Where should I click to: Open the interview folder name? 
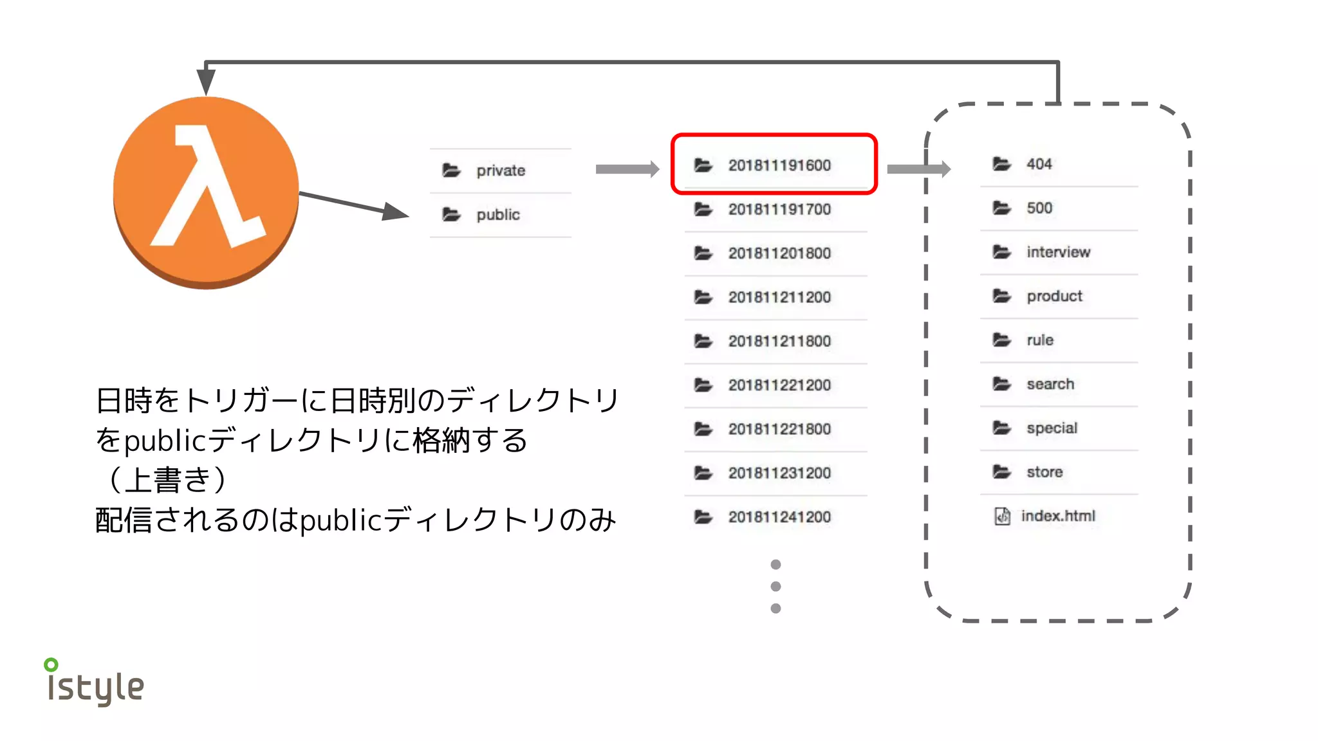click(x=1058, y=252)
